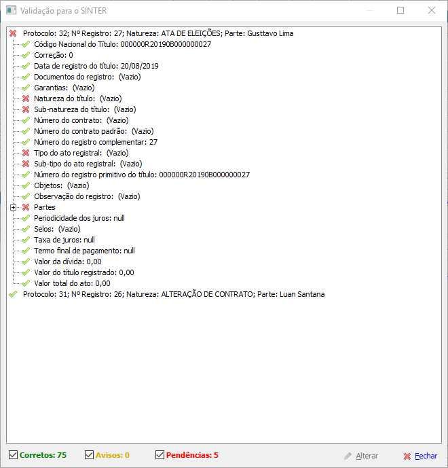The height and width of the screenshot is (468, 448).
Task: Select Número do registro primitivo do título text
Action: tap(142, 175)
